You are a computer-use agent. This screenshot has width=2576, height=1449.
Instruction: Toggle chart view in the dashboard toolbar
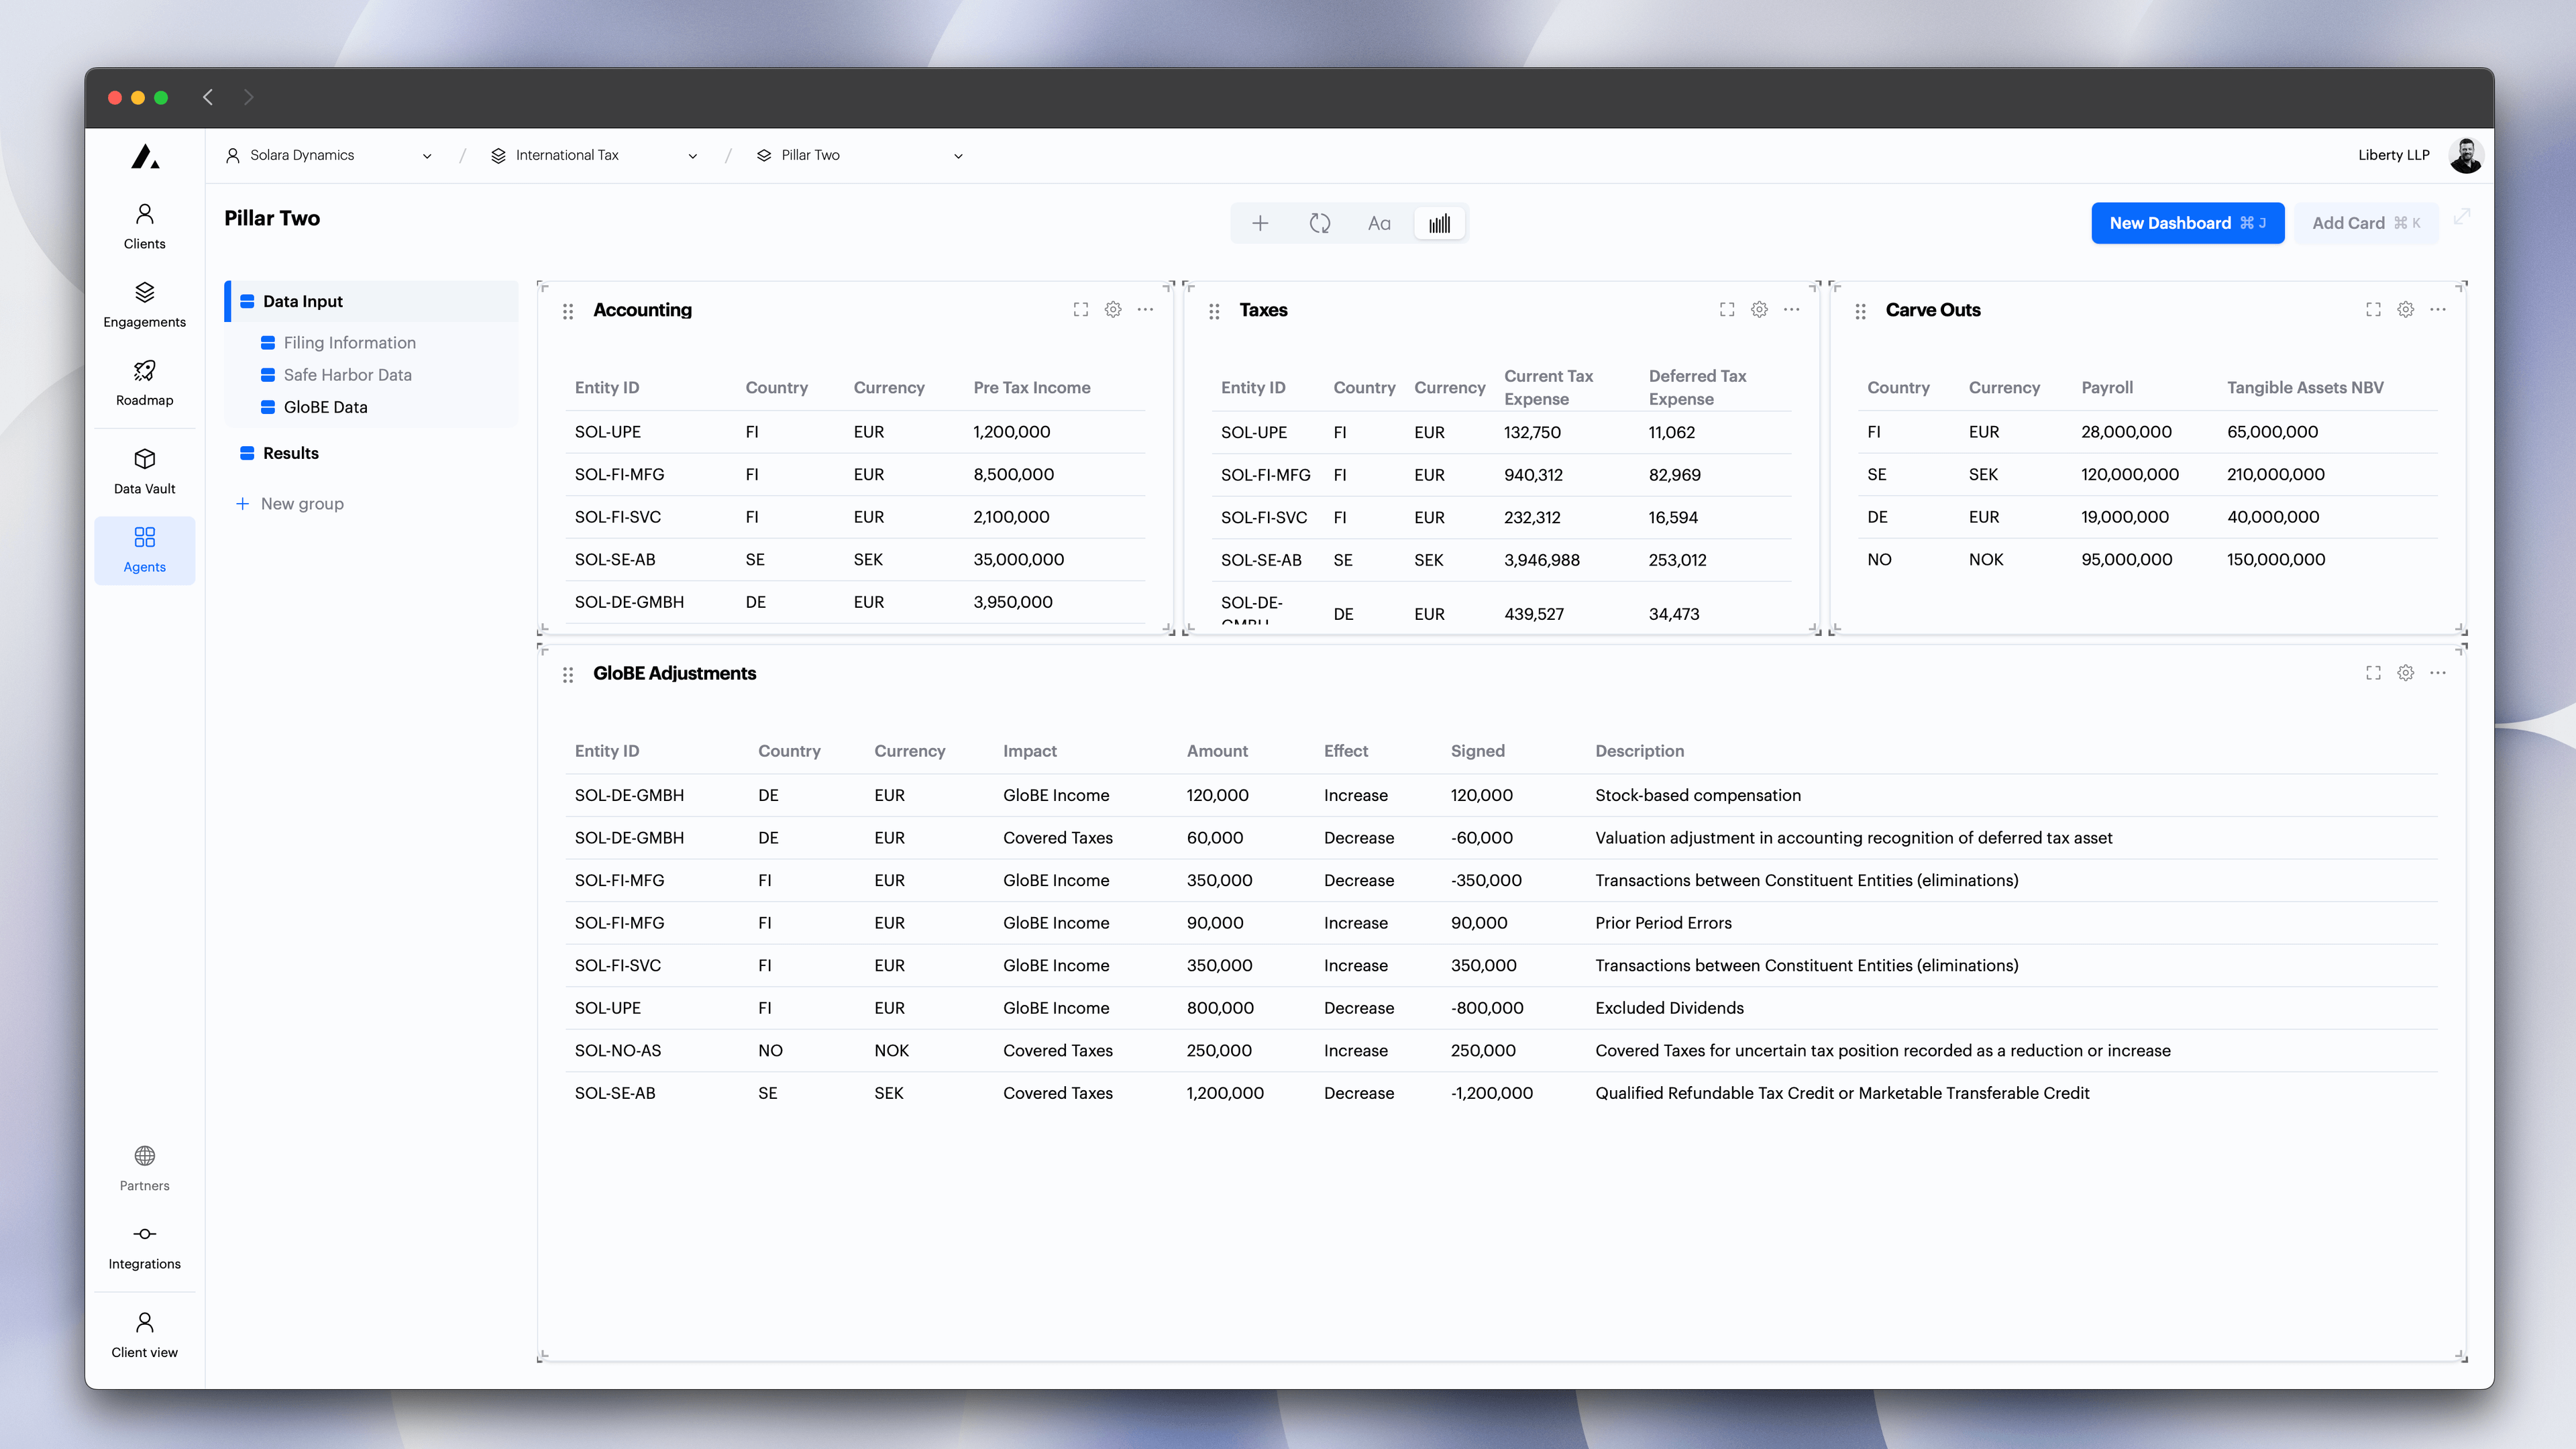point(1440,222)
